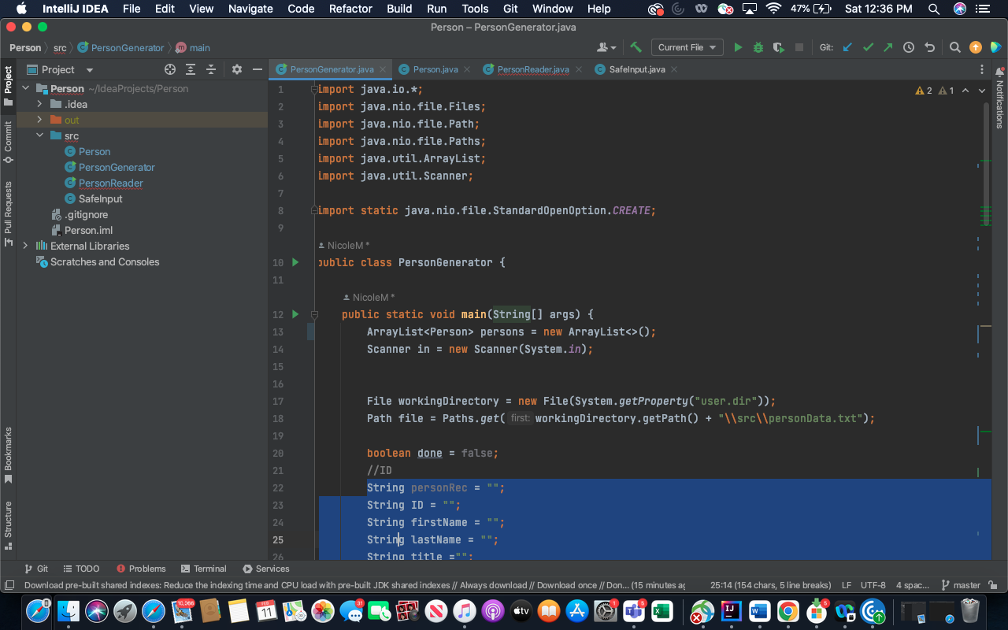1008x630 pixels.
Task: Click the main breadcrumb in navigation bar
Action: (x=193, y=47)
